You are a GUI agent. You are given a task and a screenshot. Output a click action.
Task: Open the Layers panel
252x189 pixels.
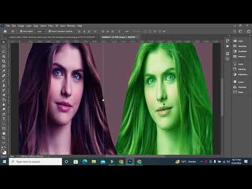(238, 82)
